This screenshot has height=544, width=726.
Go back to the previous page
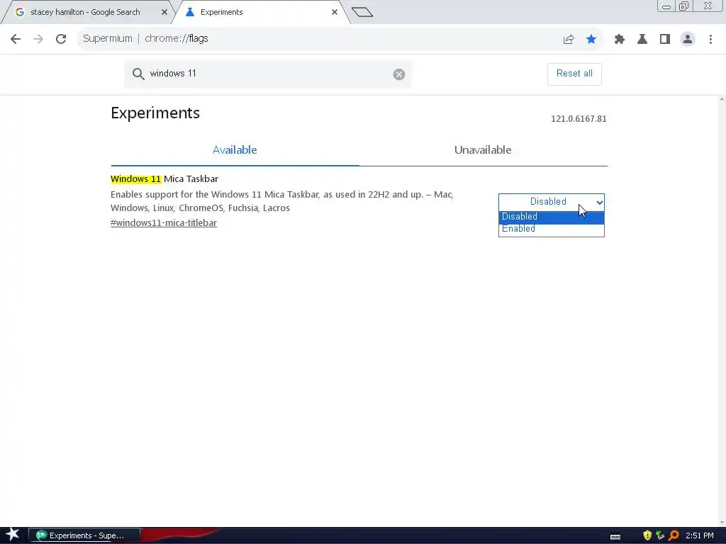(x=16, y=39)
